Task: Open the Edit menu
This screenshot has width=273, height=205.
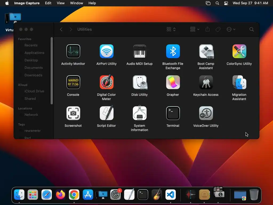Action: (48, 3)
